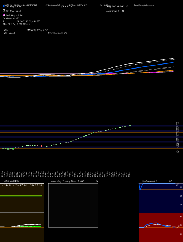Click the ADX (MGR) values line
This screenshot has height=242, width=183.
click(25, 30)
